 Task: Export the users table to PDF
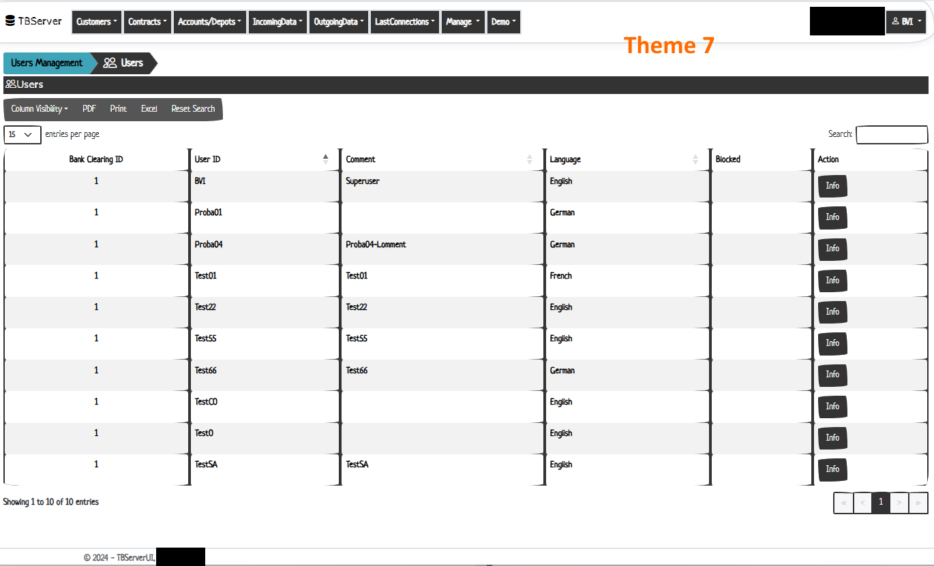click(x=89, y=109)
